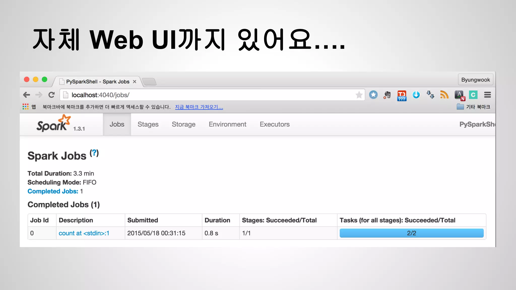Click the Spark Jobs heading
This screenshot has width=516, height=290.
pyautogui.click(x=57, y=156)
